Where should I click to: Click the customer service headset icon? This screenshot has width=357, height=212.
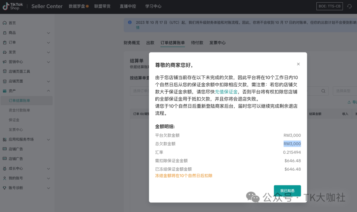(349, 6)
